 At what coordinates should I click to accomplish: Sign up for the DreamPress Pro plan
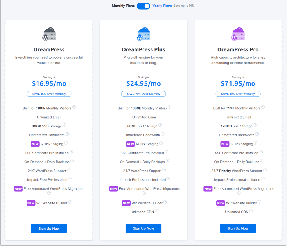(x=238, y=228)
